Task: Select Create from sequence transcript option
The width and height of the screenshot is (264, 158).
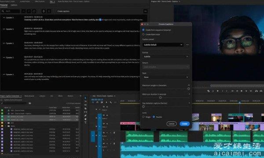Action: 143,30
